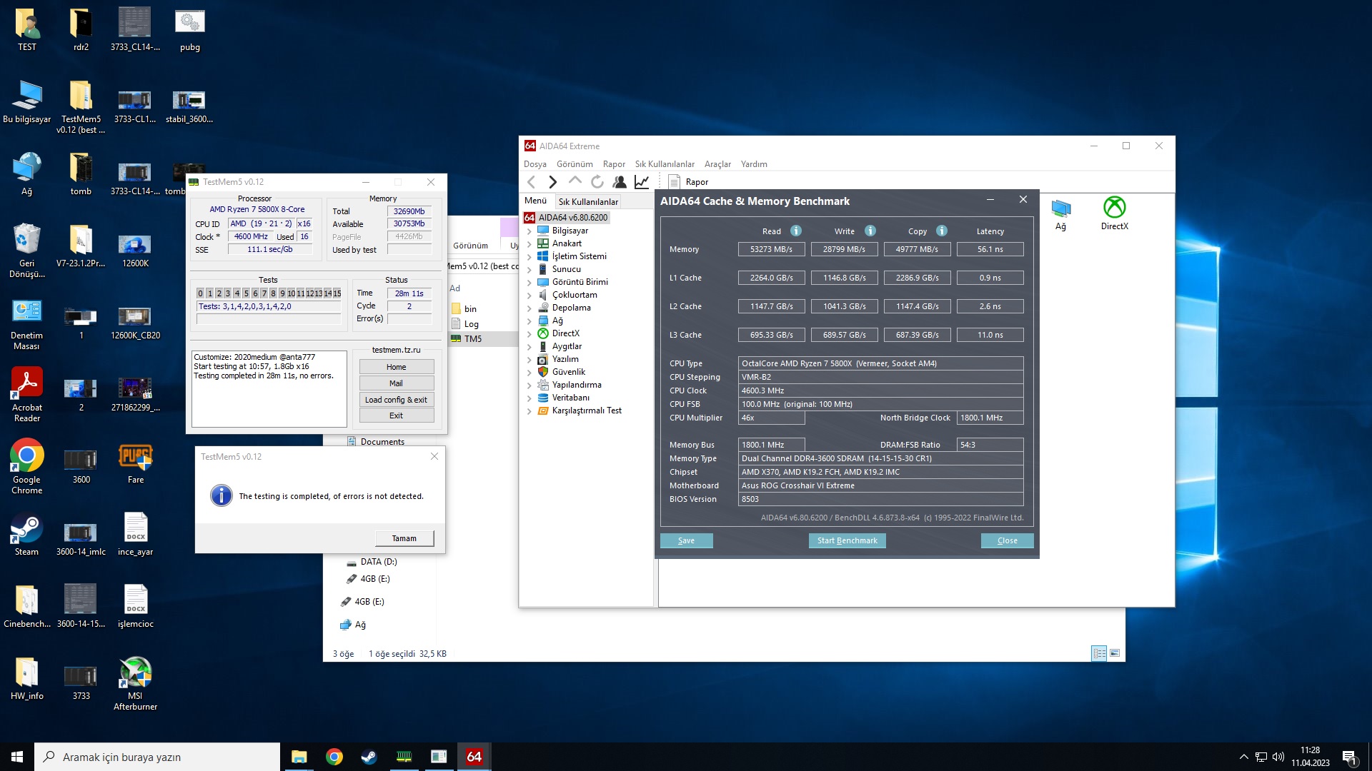
Task: Click the Rapor report toolbar item
Action: click(x=688, y=182)
